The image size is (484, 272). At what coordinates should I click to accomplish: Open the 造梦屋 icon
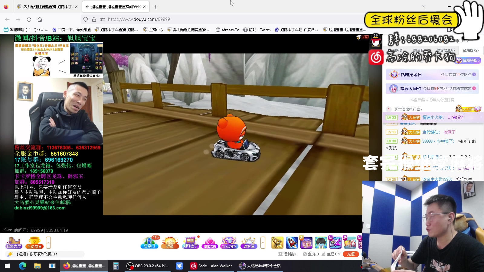pyautogui.click(x=249, y=243)
